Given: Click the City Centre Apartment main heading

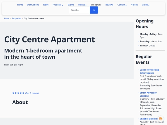Looking at the screenshot, I should [49, 40].
